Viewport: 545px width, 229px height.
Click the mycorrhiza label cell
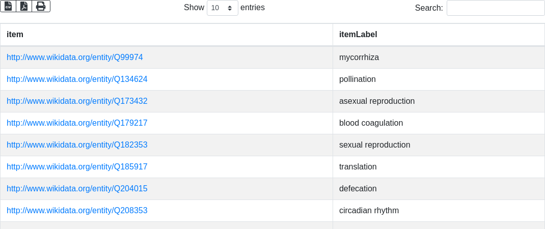click(359, 58)
